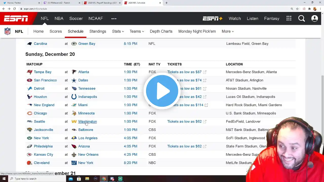
Task: Click the Green Bay Packers logo
Action: [74, 44]
